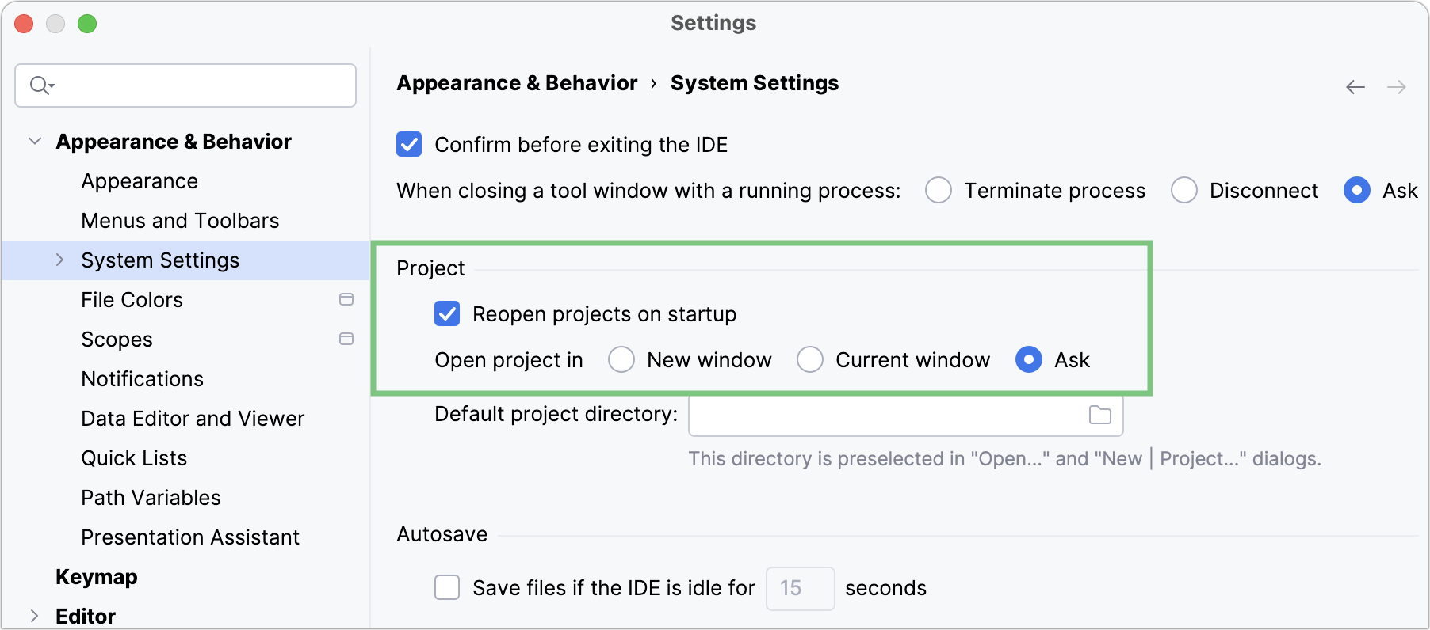1430x630 pixels.
Task: Open the Keymap settings page
Action: tap(97, 576)
